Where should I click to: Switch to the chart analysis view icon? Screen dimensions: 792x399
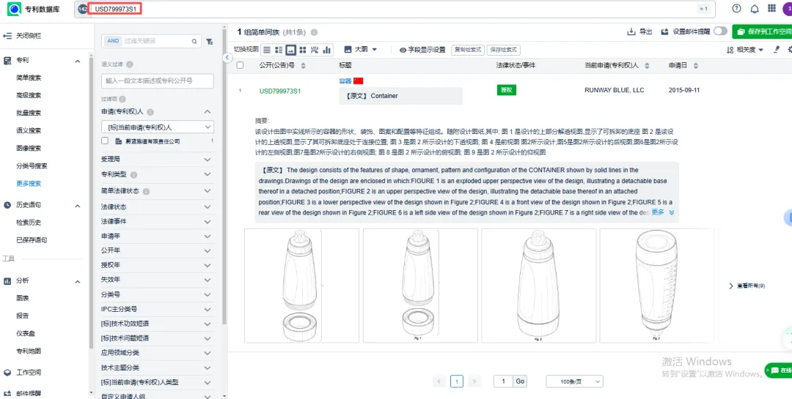pyautogui.click(x=327, y=50)
